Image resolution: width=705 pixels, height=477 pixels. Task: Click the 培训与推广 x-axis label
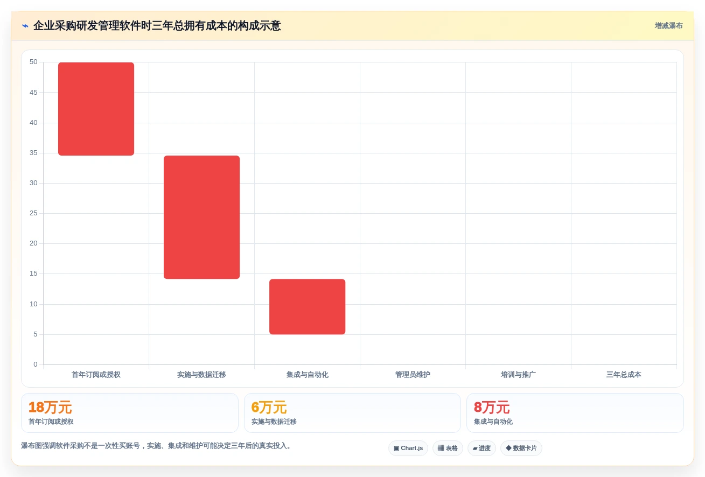click(518, 375)
